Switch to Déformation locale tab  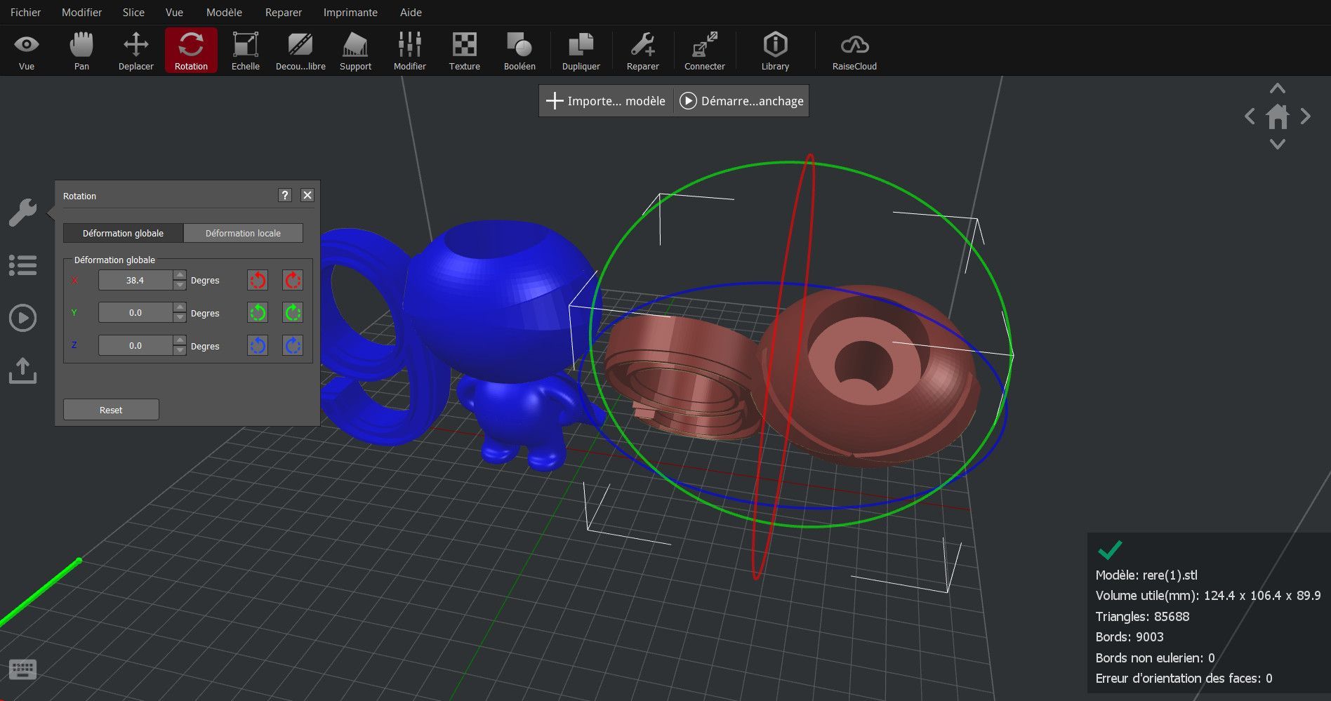pyautogui.click(x=243, y=233)
